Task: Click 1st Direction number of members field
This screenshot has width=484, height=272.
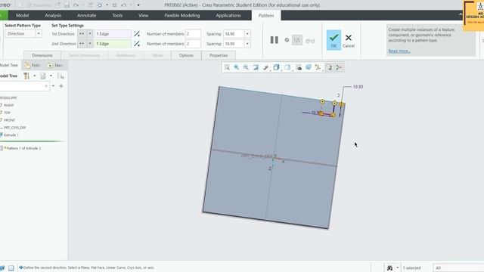Action: pyautogui.click(x=193, y=33)
